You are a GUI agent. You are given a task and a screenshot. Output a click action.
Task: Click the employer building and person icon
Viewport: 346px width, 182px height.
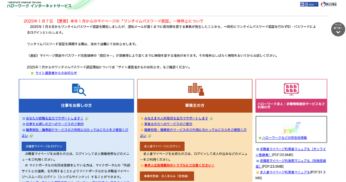point(196,89)
